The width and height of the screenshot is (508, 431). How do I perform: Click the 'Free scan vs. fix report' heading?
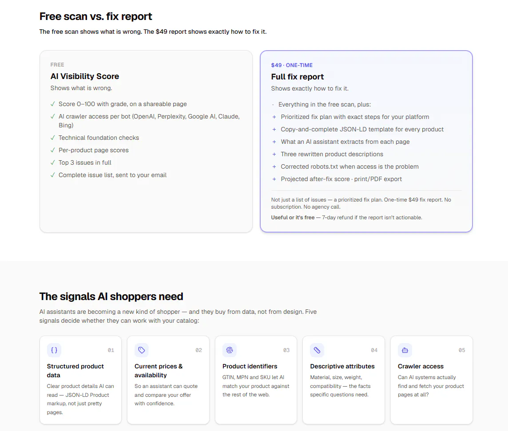coord(95,16)
